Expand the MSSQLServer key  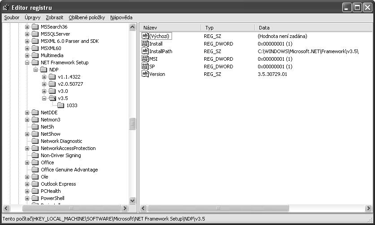[x=27, y=34]
